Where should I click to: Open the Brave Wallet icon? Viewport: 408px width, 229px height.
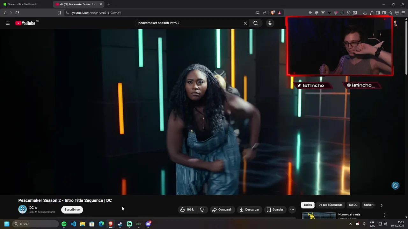(x=384, y=13)
